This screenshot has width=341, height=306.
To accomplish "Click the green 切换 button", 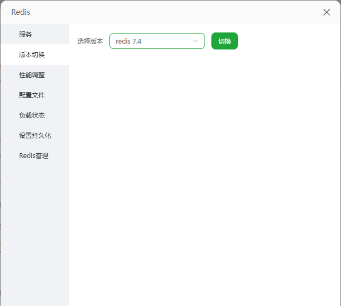I will pos(225,41).
